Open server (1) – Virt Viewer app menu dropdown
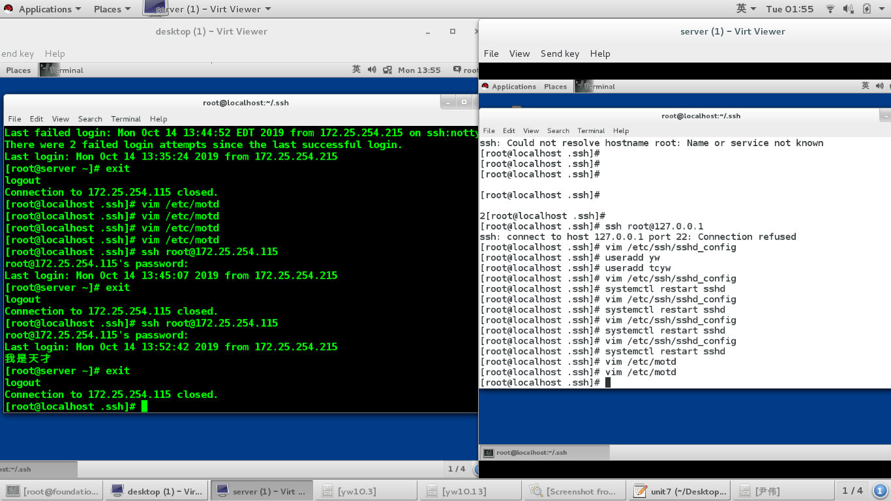This screenshot has height=501, width=891. pos(207,9)
